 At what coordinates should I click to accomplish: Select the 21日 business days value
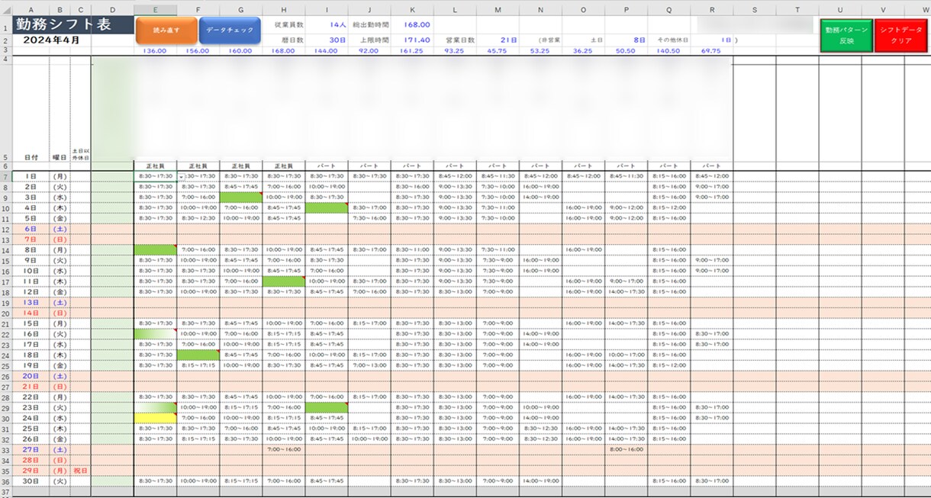pos(509,40)
